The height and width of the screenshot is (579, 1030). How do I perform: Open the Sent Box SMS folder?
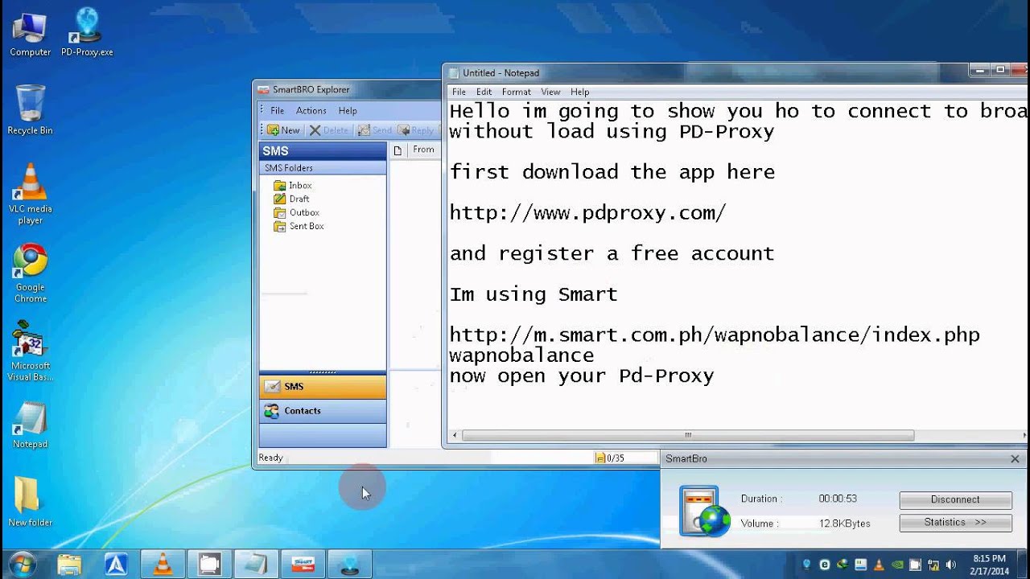pos(299,226)
